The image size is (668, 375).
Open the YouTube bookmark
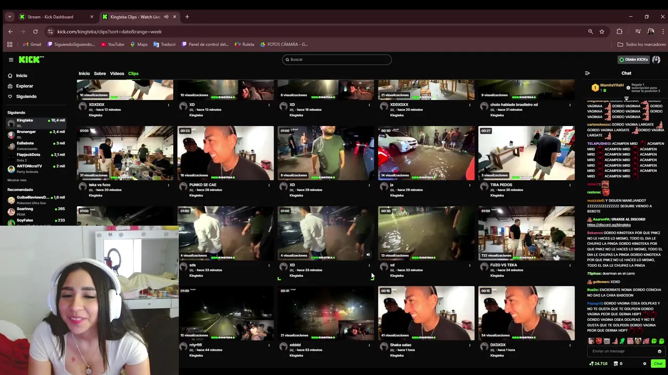[112, 44]
